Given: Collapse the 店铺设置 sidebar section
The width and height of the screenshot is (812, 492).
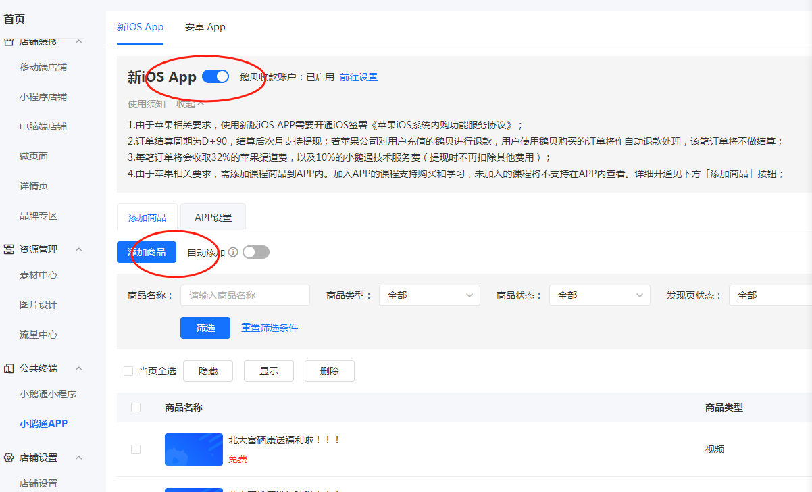Looking at the screenshot, I should (78, 458).
